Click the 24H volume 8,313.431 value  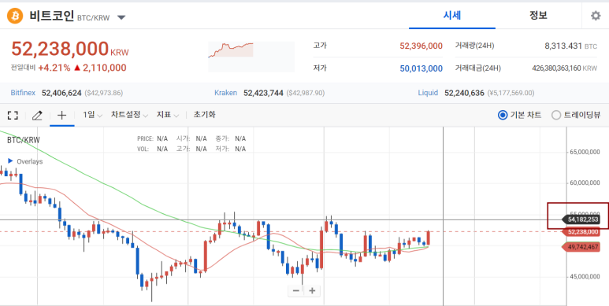(563, 46)
